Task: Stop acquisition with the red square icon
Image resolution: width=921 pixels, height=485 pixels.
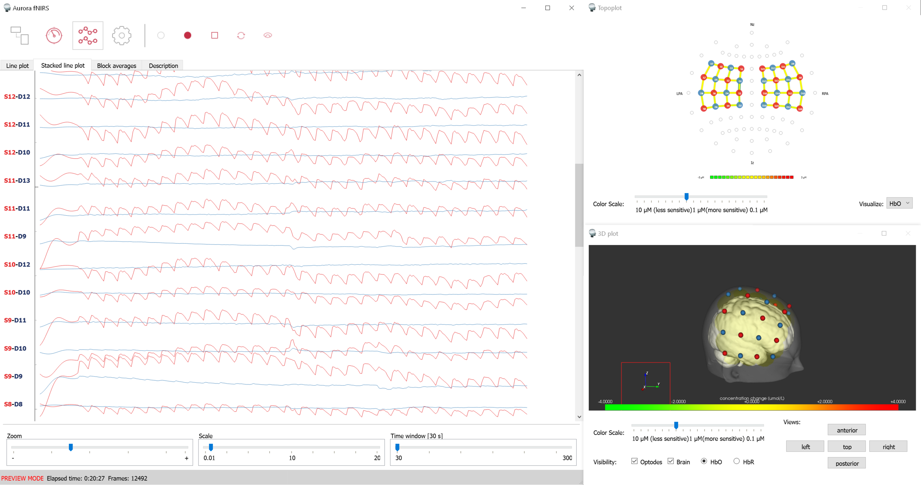Action: 215,35
